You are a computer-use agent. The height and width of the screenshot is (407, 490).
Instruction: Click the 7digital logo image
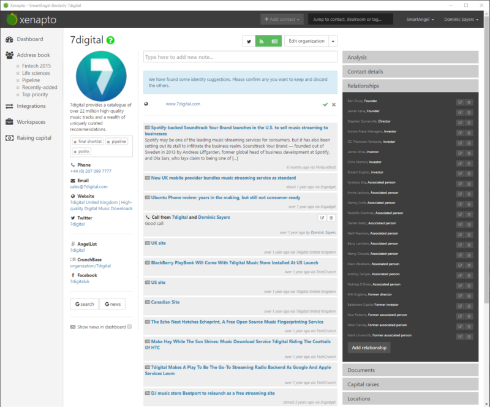coord(101,76)
